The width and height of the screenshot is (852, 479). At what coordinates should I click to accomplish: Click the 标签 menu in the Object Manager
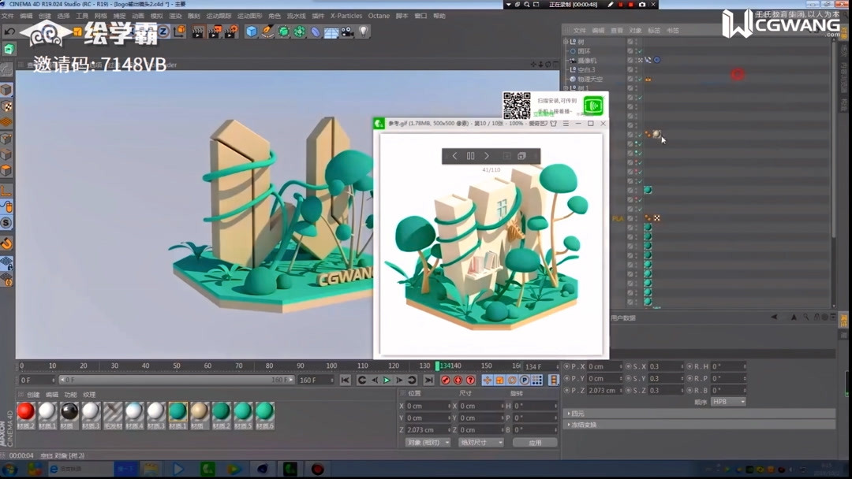pyautogui.click(x=656, y=31)
